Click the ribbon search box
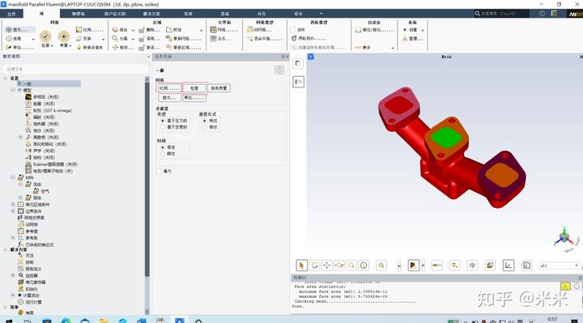The width and height of the screenshot is (583, 323). [x=501, y=14]
